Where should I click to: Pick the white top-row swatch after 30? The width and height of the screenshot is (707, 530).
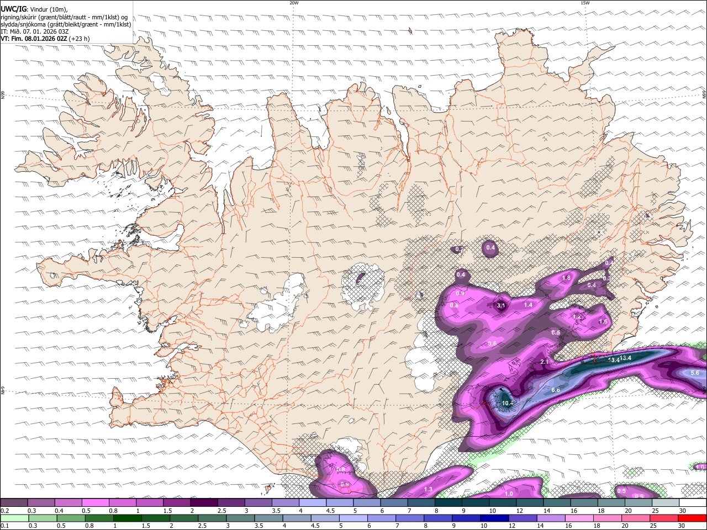coord(693,503)
